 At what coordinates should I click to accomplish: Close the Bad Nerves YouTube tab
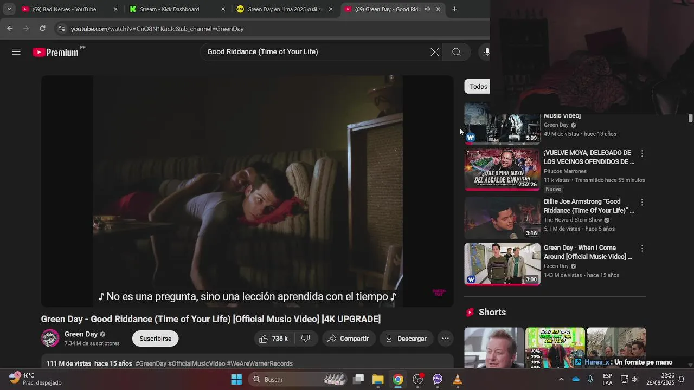click(115, 9)
